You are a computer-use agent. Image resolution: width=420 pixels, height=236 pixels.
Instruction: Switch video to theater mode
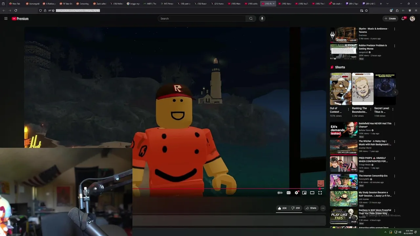click(312, 193)
